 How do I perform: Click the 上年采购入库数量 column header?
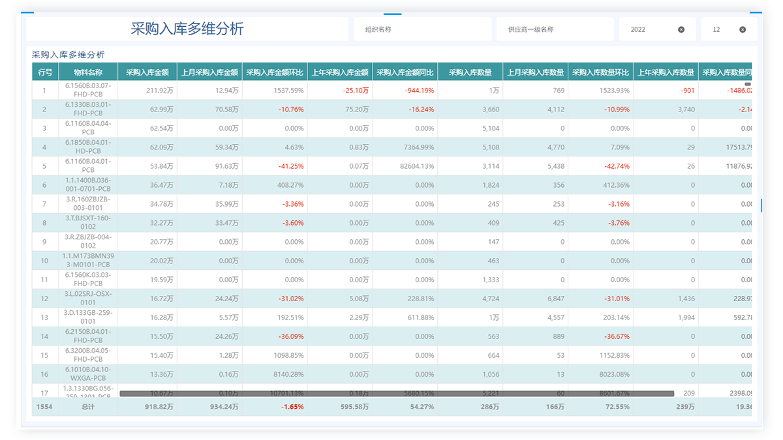click(666, 72)
